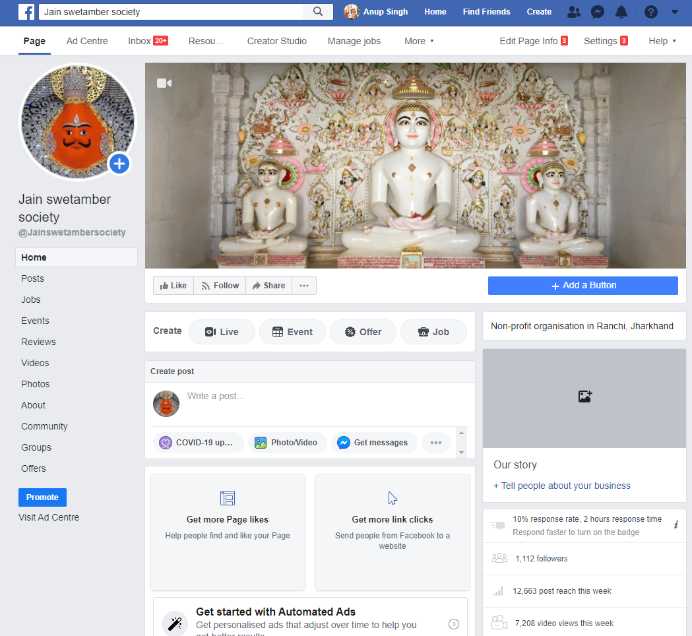Viewport: 692px width, 636px height.
Task: Switch to the Ad Centre tab
Action: click(87, 41)
